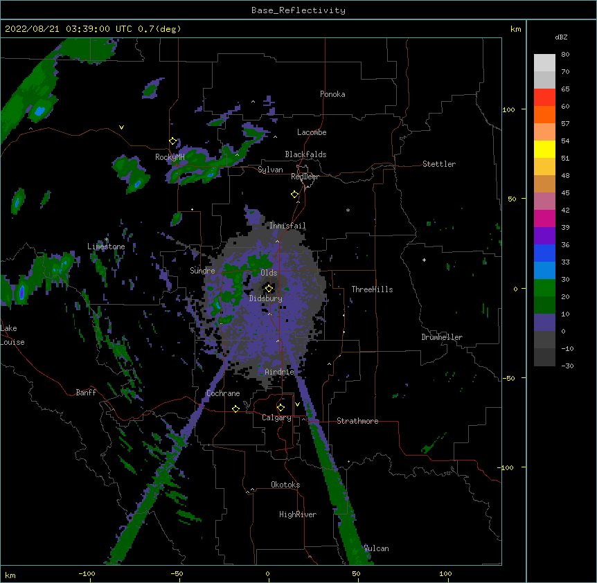
Task: Select the yellow V marker northeast of Calgary
Action: (x=297, y=404)
